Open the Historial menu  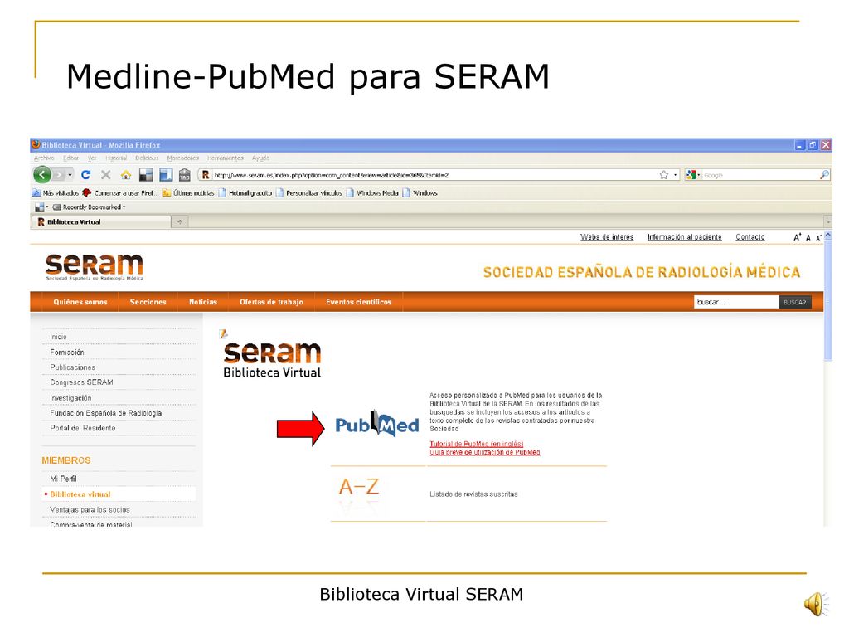pos(116,158)
